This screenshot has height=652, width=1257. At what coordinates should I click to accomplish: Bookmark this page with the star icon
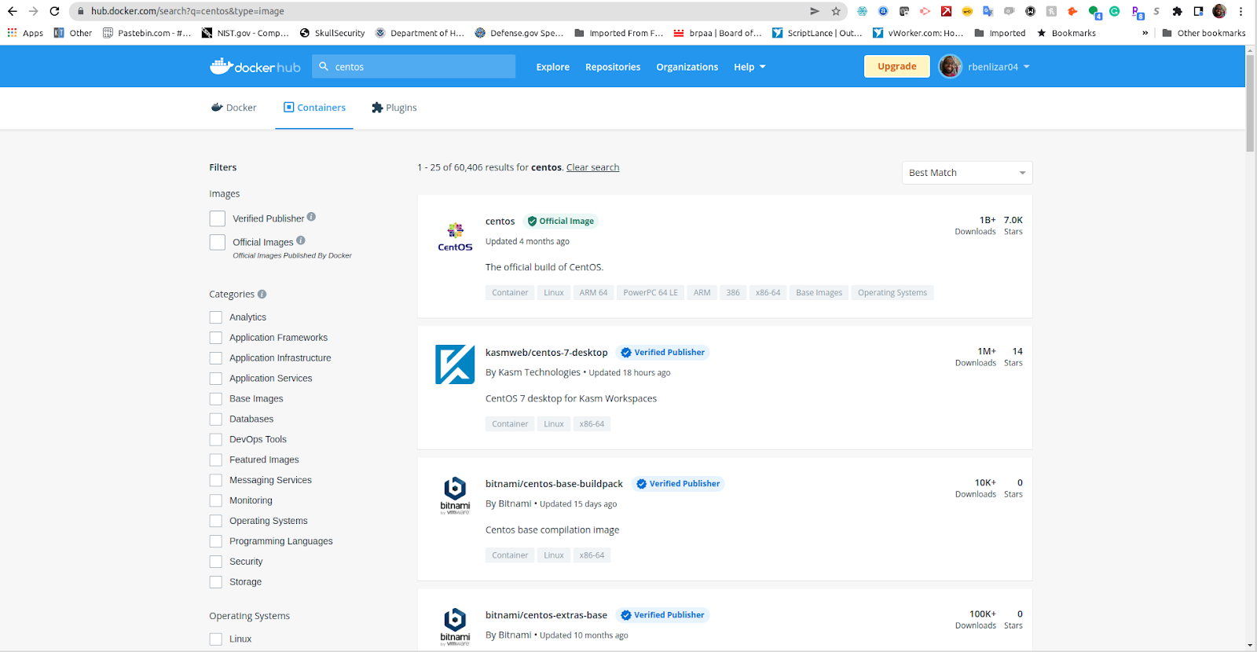click(x=836, y=11)
